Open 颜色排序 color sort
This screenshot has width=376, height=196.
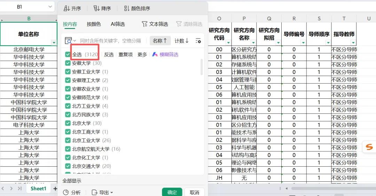click(x=137, y=8)
